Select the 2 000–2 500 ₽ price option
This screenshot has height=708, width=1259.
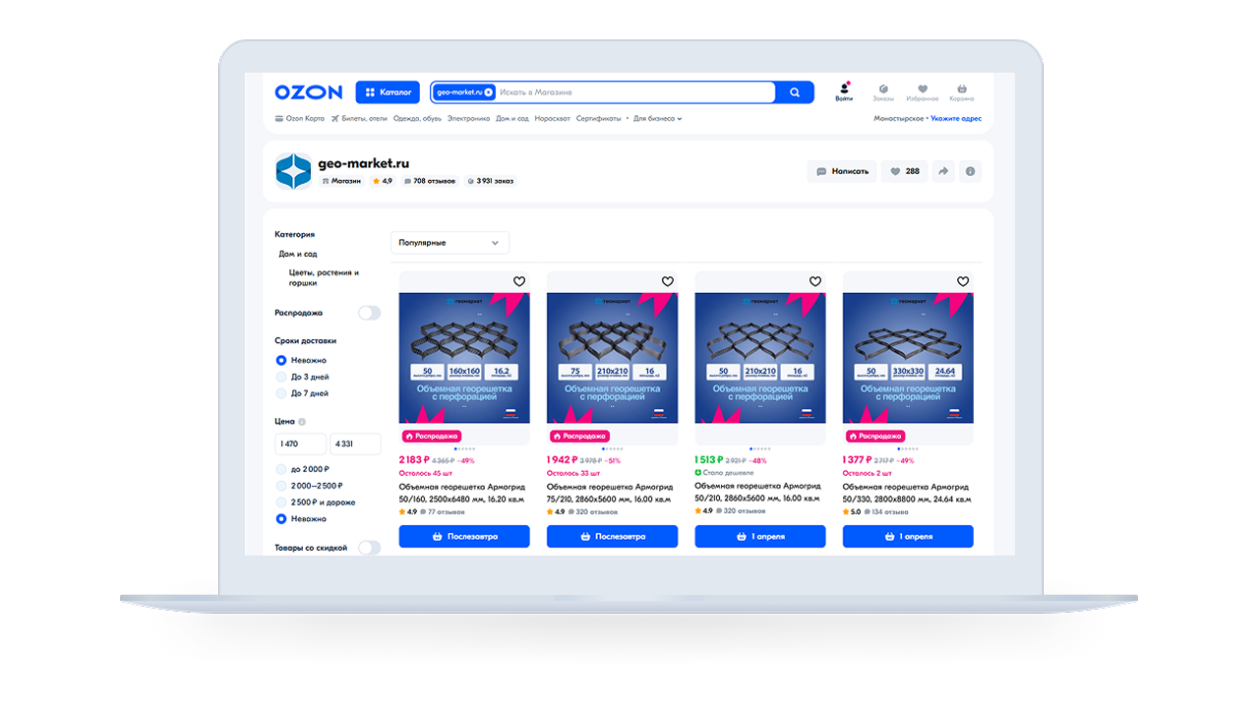(x=310, y=486)
